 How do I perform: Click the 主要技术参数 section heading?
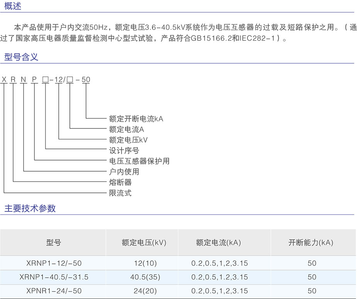[30, 208]
